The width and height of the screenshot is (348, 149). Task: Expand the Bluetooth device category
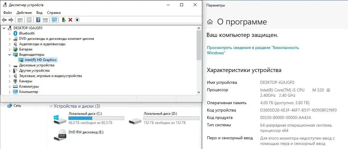[x=10, y=33]
